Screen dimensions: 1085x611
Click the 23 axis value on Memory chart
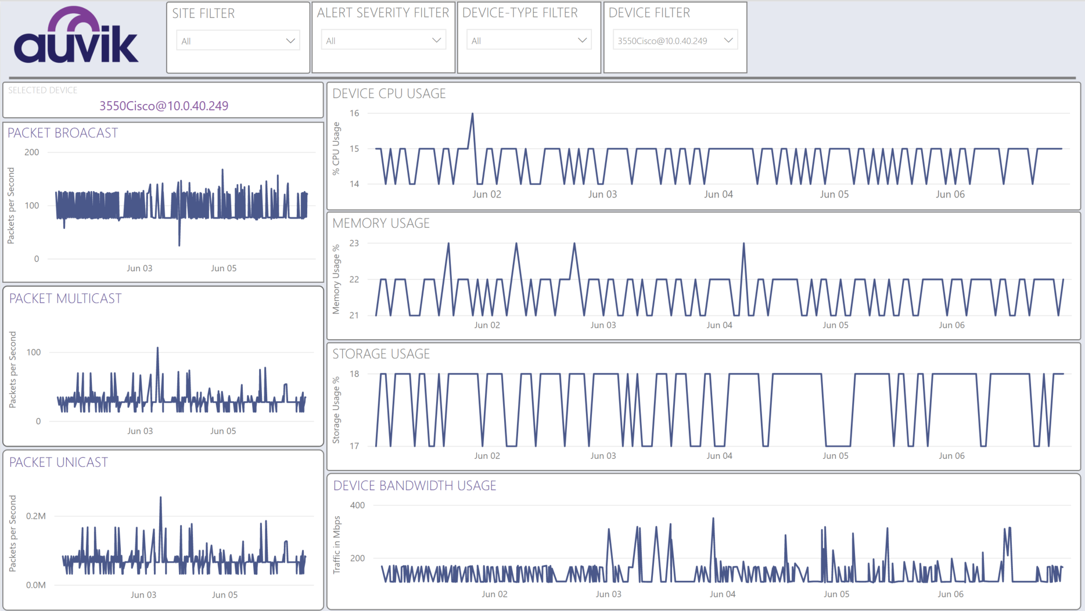[x=354, y=243]
